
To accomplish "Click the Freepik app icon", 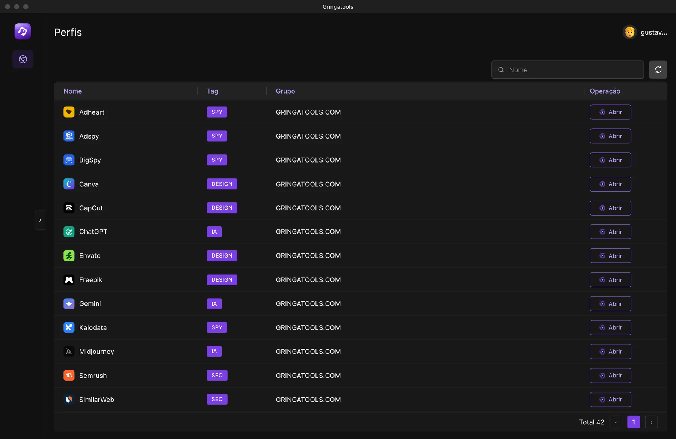I will tap(69, 280).
